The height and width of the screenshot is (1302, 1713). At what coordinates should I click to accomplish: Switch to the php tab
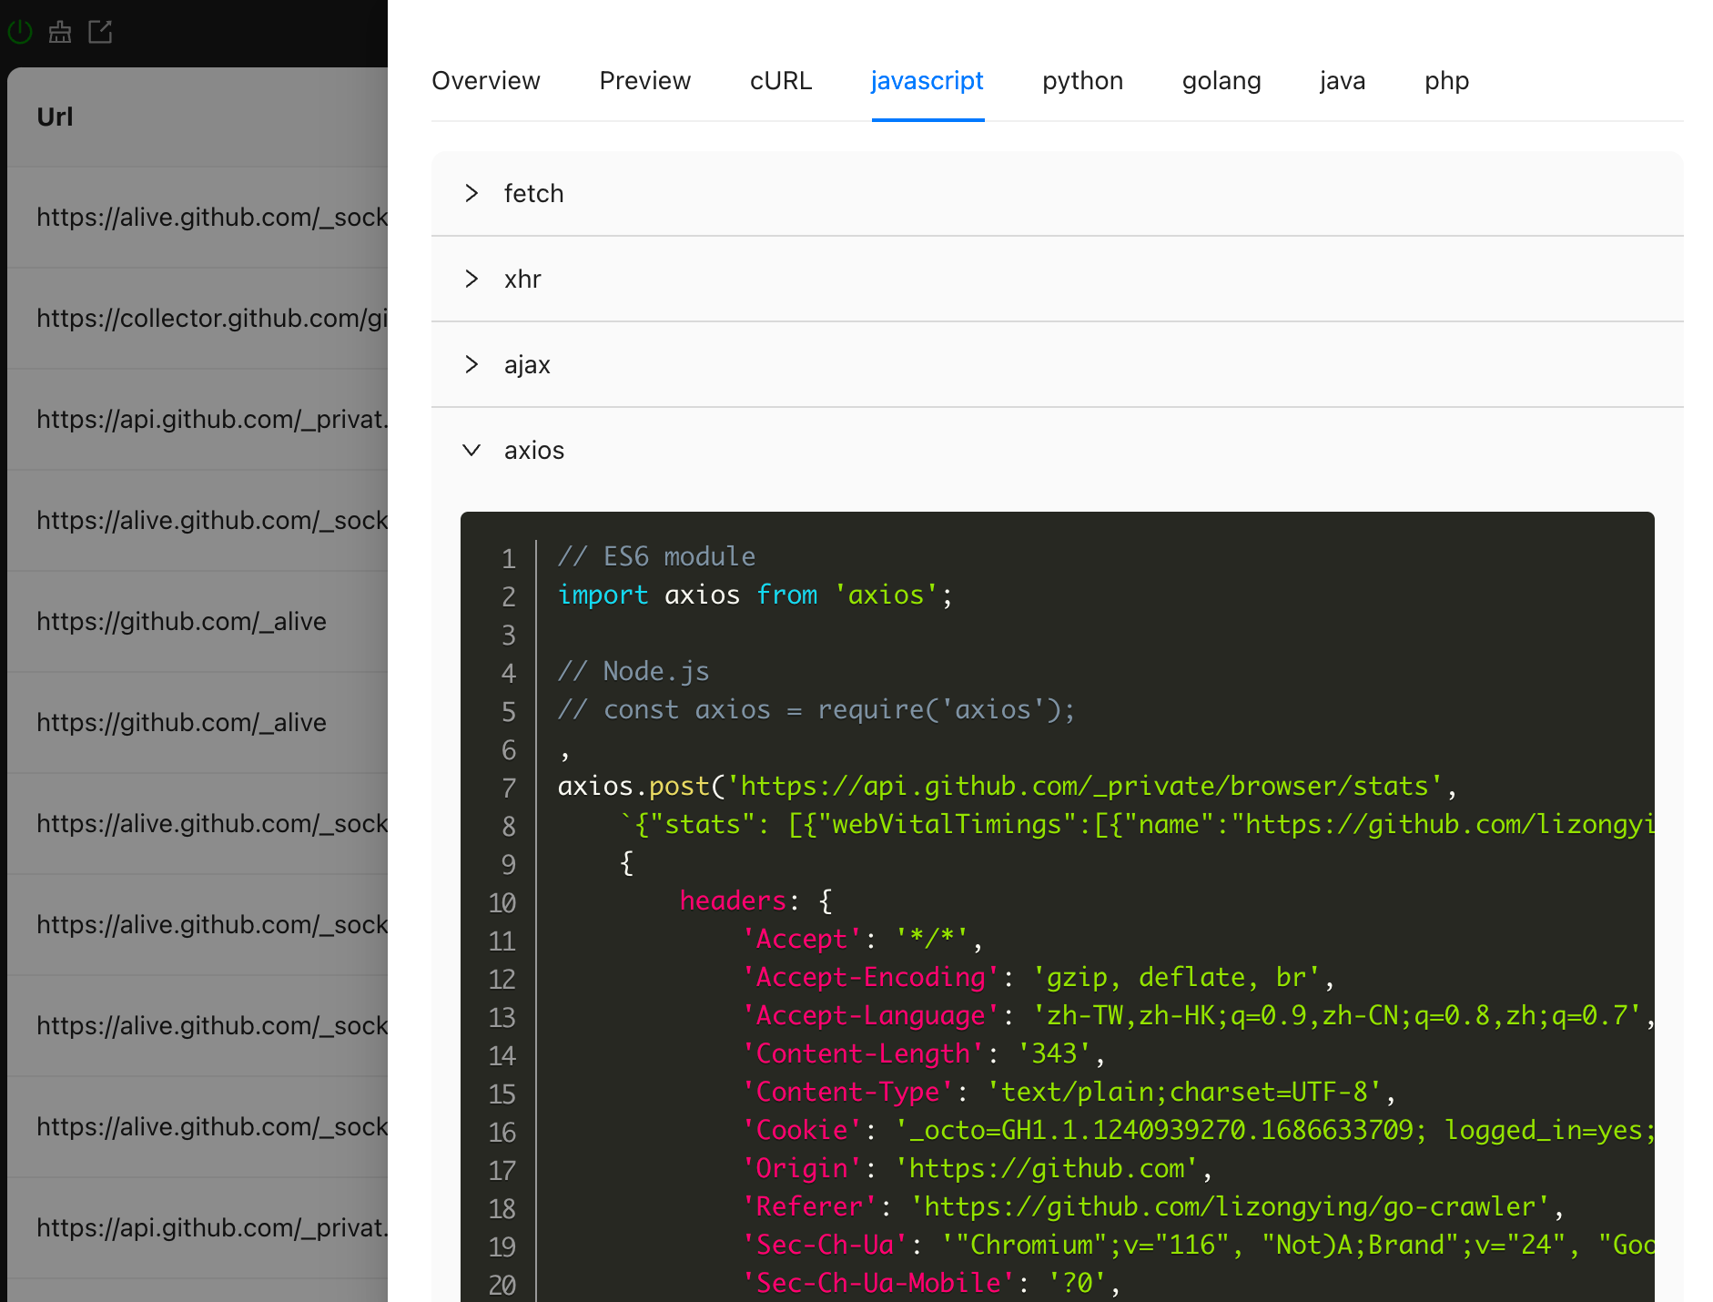tap(1447, 81)
